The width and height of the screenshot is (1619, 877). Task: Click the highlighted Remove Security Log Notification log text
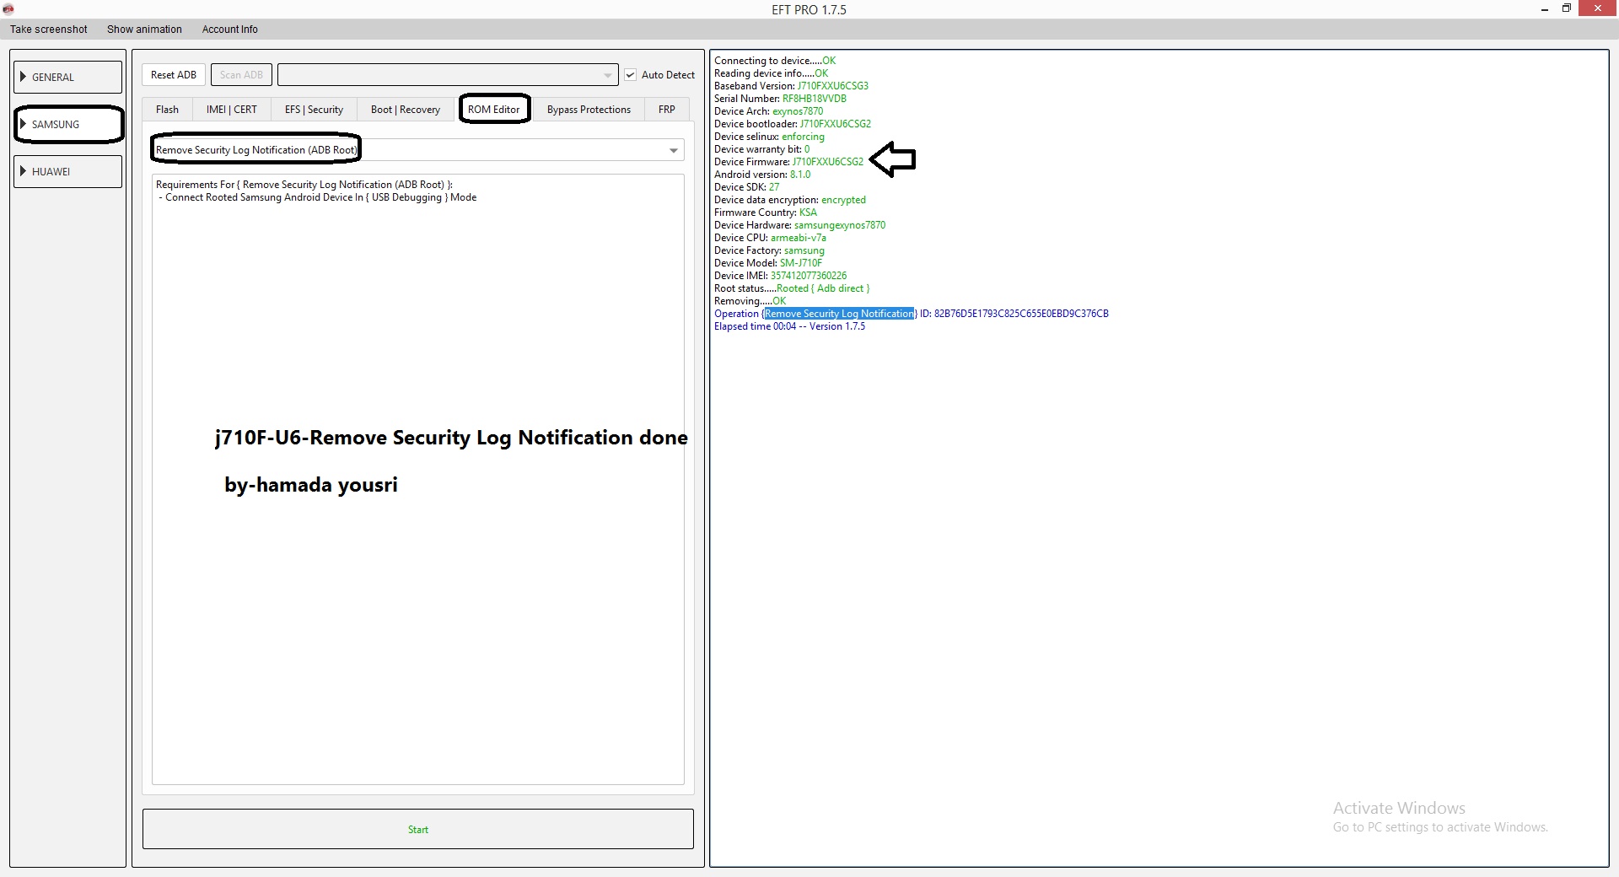coord(839,314)
